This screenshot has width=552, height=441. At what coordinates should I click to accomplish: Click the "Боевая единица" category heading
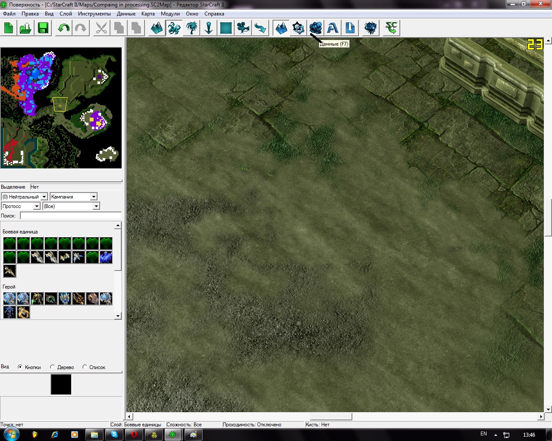coord(20,232)
